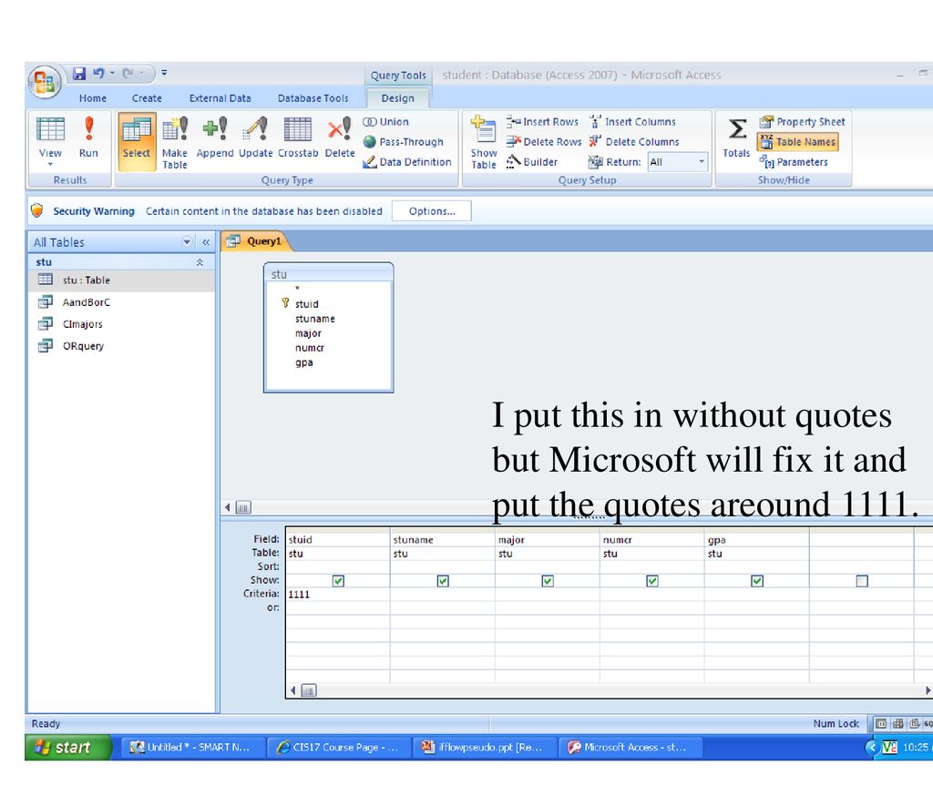Open the AandBorC query

pos(121,302)
